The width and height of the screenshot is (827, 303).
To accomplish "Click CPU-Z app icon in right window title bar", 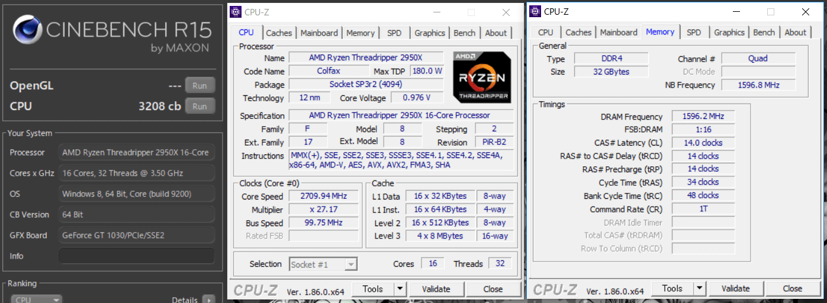I will coord(535,11).
